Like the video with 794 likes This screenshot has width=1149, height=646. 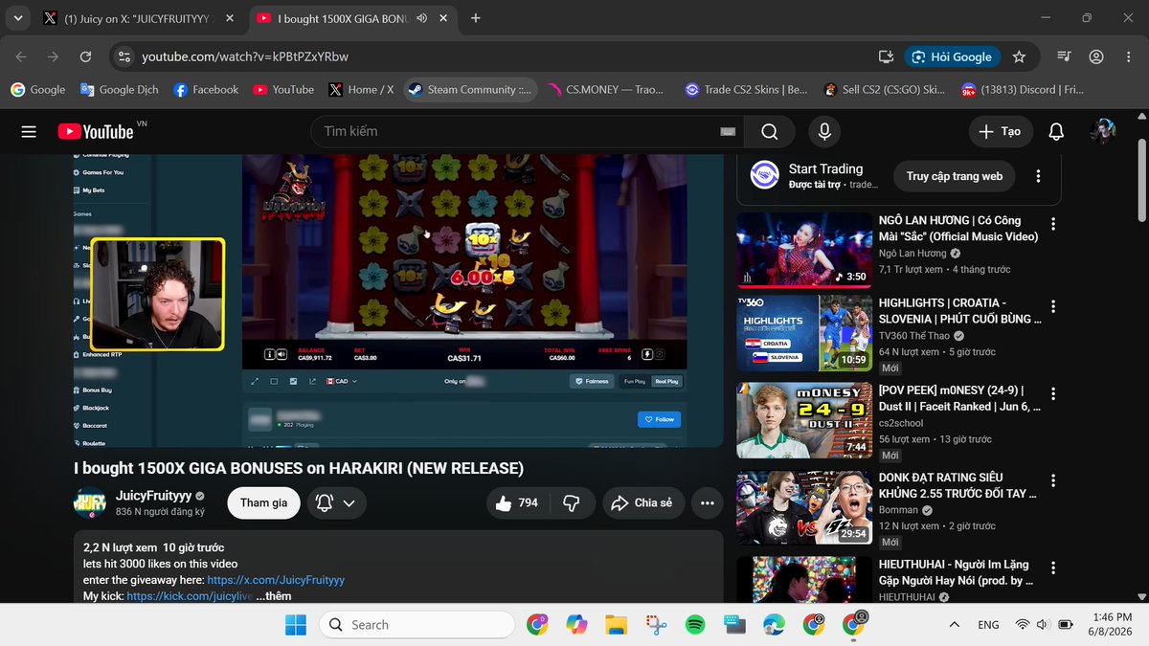(x=518, y=502)
